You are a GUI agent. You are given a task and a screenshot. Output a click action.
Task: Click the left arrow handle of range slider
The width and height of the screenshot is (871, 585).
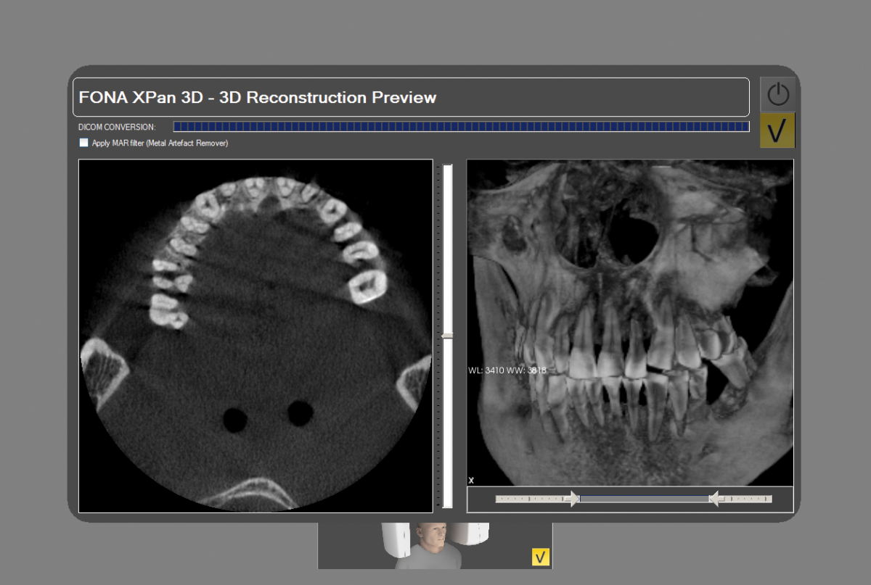coord(573,499)
